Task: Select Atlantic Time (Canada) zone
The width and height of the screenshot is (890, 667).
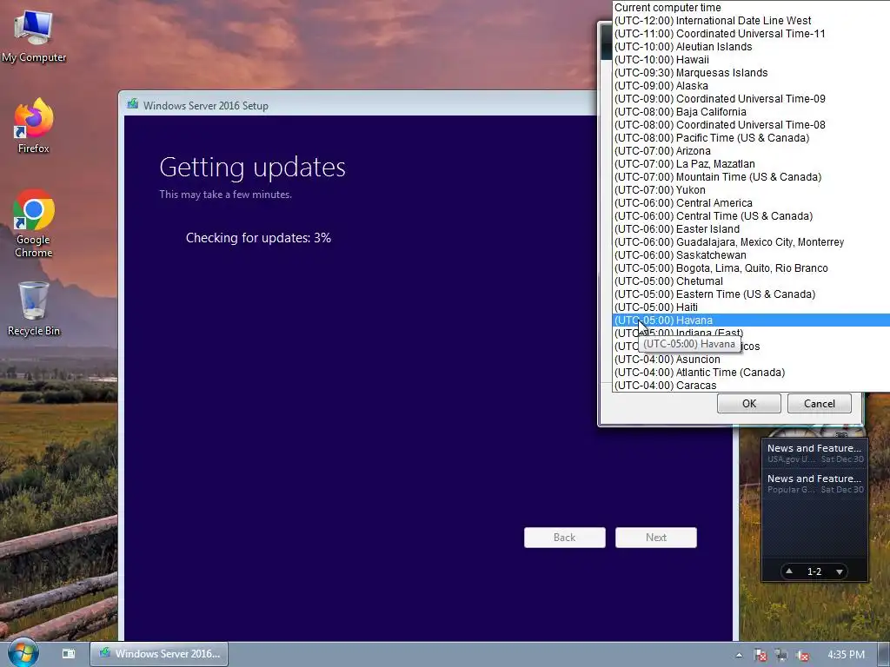Action: click(752, 373)
